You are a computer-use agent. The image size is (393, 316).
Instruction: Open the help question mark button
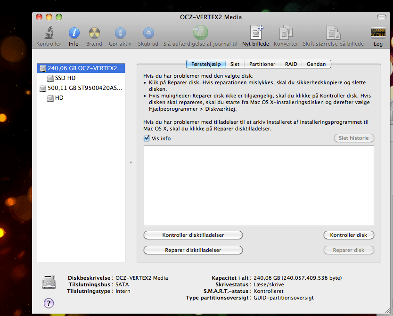coord(49,303)
